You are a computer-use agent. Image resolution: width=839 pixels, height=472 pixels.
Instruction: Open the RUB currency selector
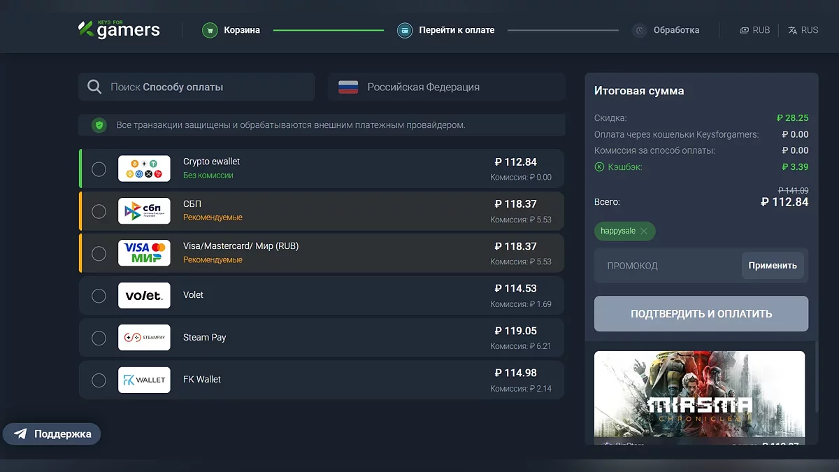755,30
